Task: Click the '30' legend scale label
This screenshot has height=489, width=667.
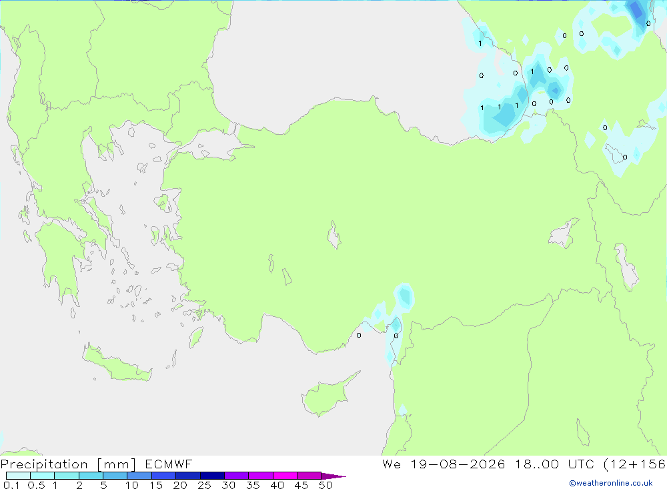Action: (x=228, y=485)
